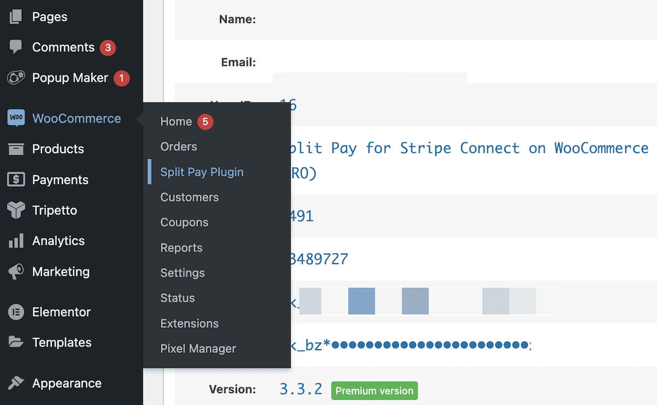Screen dimensions: 657x405
Task: Click the Marketing megaphone icon
Action: click(16, 272)
